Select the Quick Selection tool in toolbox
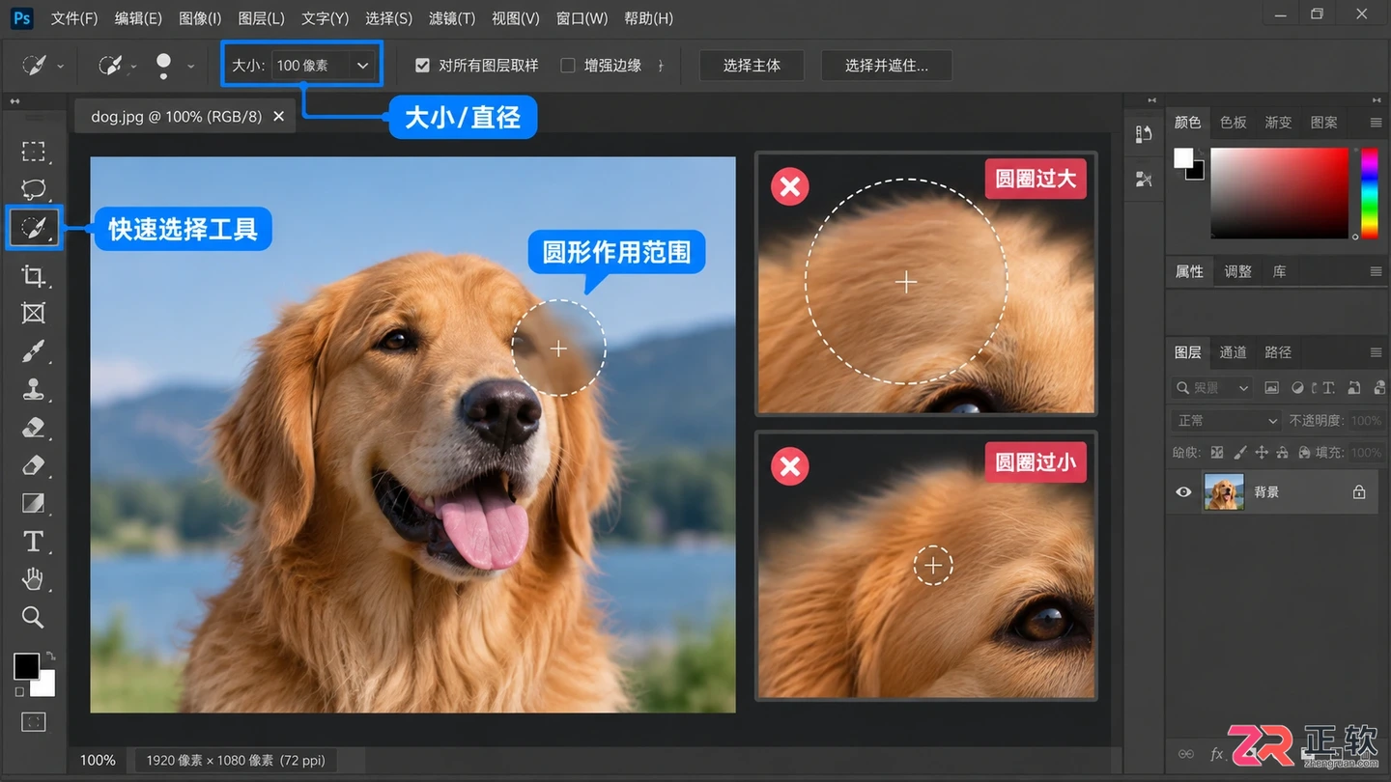The height and width of the screenshot is (782, 1391). 34,228
